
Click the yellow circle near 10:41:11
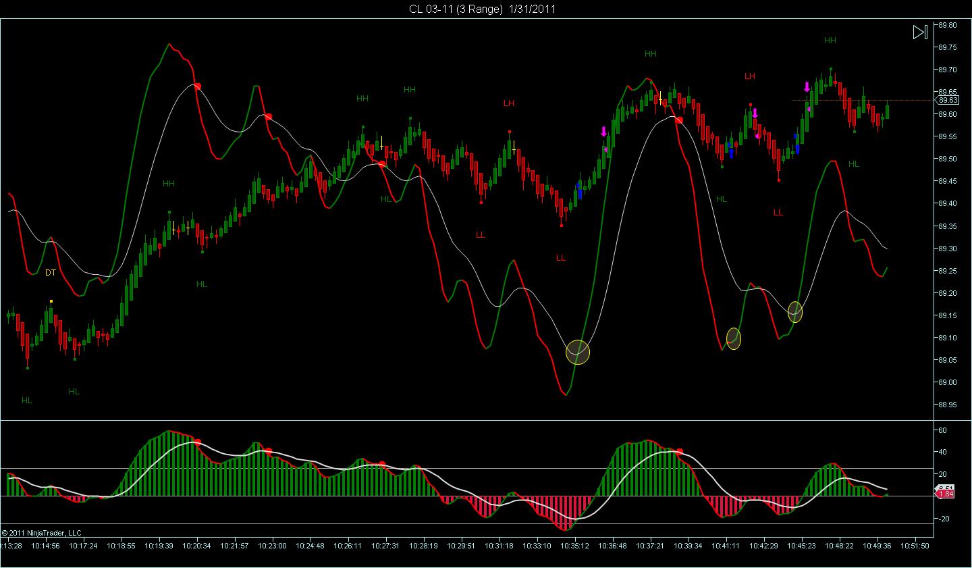tap(734, 338)
